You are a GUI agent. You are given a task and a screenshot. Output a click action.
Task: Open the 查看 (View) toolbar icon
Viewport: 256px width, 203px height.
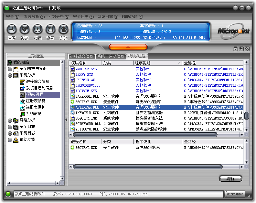point(12,29)
